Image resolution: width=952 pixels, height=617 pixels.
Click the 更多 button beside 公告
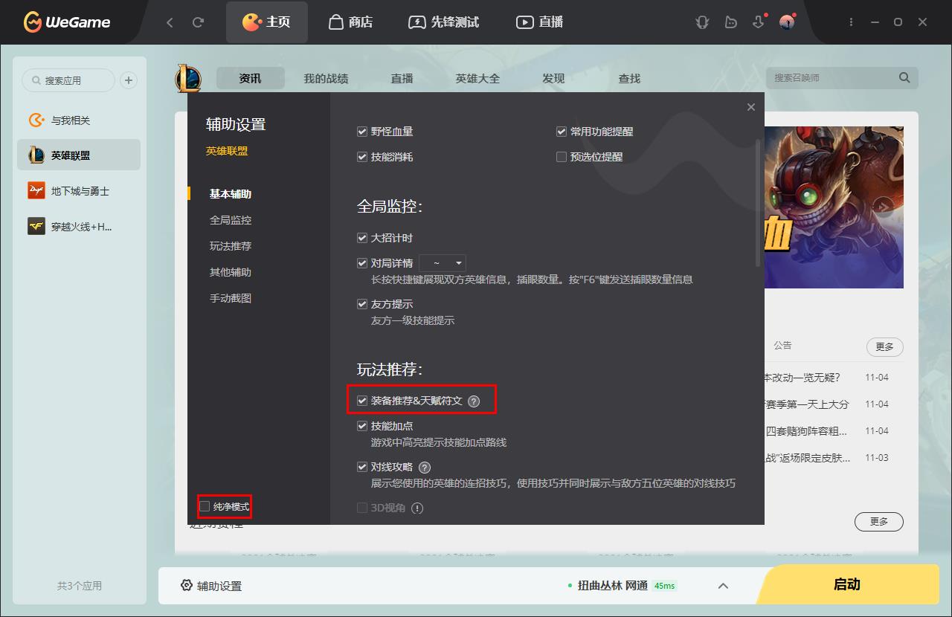(x=884, y=346)
